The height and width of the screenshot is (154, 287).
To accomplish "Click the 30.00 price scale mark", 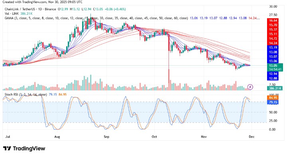I will (x=273, y=6).
